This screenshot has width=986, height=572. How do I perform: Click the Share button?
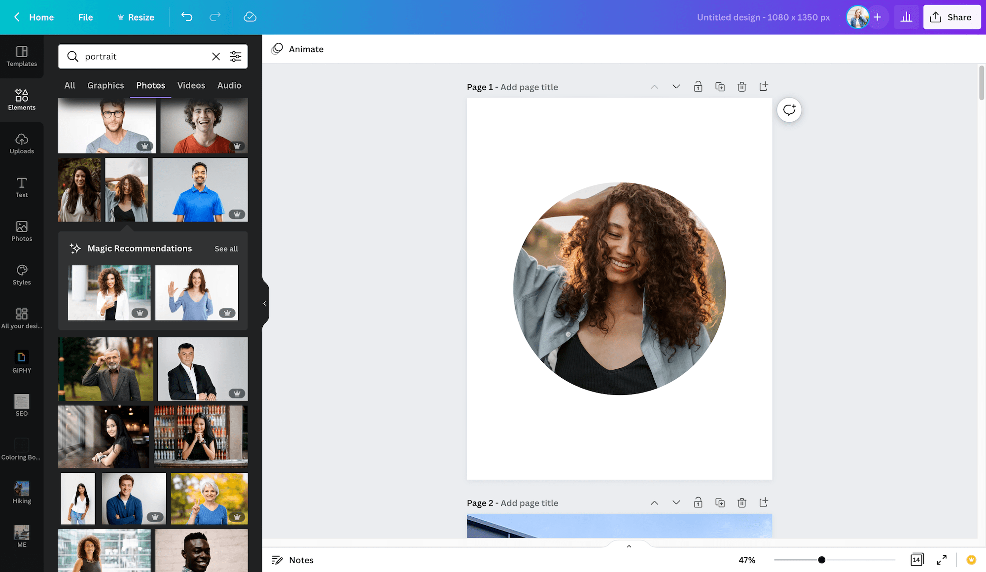pos(951,17)
